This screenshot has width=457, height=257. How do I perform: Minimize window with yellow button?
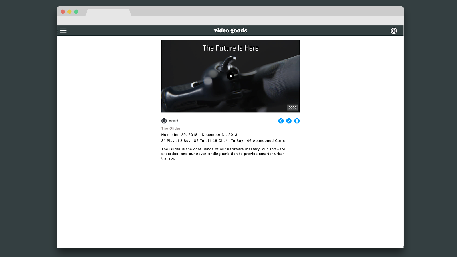coord(69,12)
